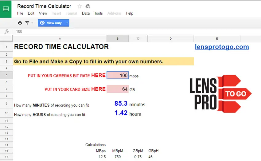The image size is (261, 161).
Task: Click the Record Time Calculator document title
Action: (44, 6)
